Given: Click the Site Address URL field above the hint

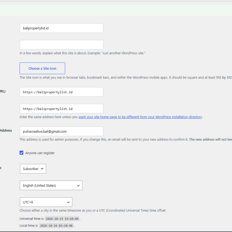Looking at the screenshot, I should (x=61, y=109).
